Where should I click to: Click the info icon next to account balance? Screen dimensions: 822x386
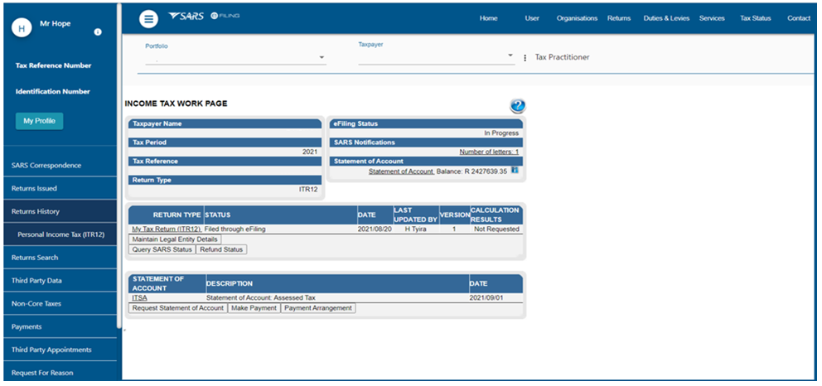(515, 171)
